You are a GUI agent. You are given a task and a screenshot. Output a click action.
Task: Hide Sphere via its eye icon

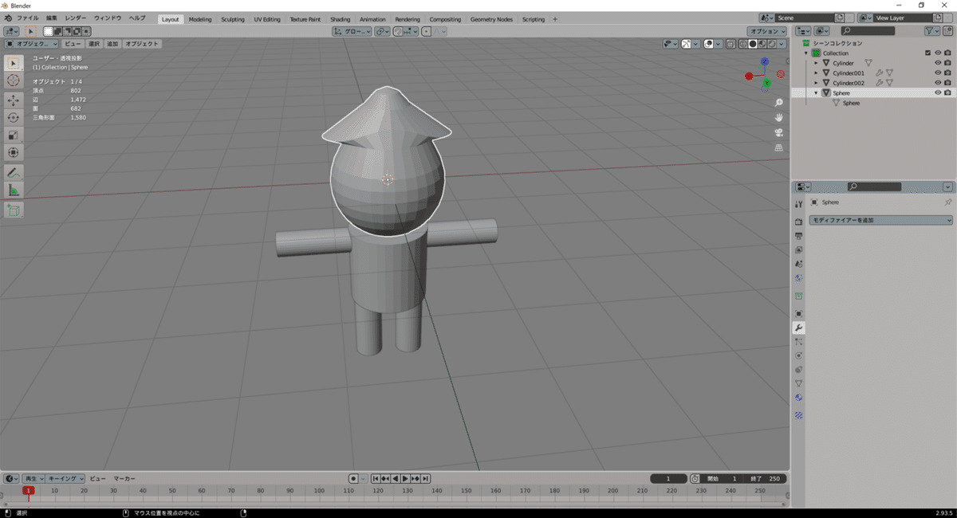[x=937, y=92]
